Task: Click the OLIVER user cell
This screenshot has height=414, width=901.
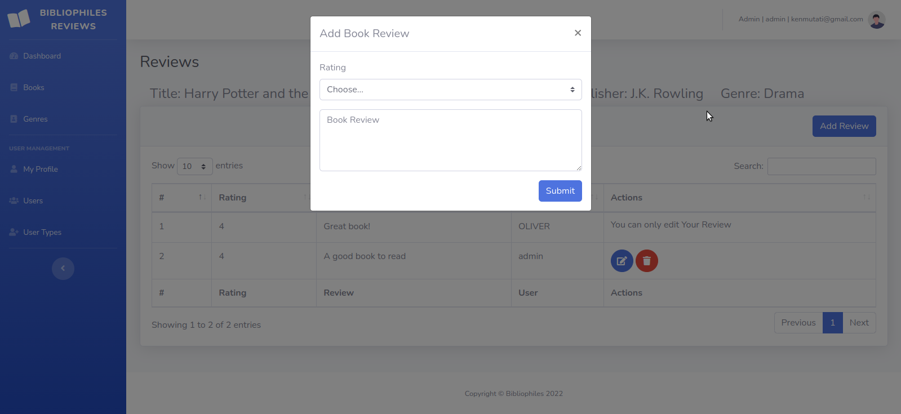Action: [x=557, y=227]
